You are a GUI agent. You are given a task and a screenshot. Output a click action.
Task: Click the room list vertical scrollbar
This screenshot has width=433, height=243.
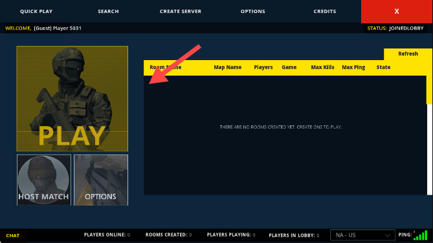pyautogui.click(x=429, y=135)
